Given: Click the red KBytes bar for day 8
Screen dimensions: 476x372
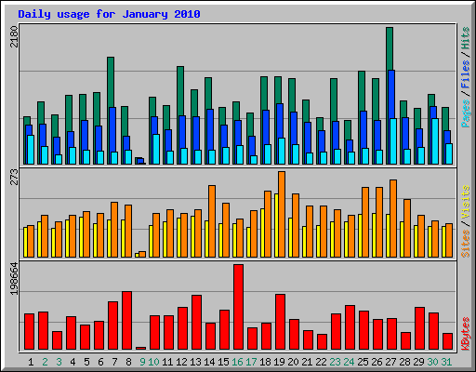Looking at the screenshot, I should [126, 321].
